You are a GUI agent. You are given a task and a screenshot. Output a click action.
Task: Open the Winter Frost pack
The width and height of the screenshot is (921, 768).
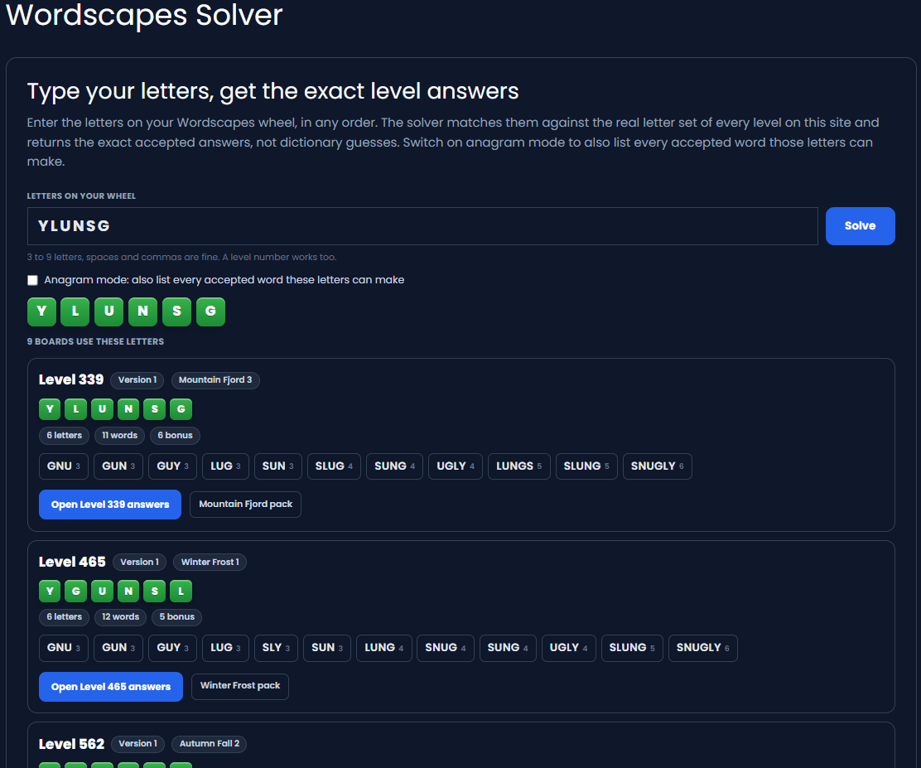pyautogui.click(x=239, y=686)
